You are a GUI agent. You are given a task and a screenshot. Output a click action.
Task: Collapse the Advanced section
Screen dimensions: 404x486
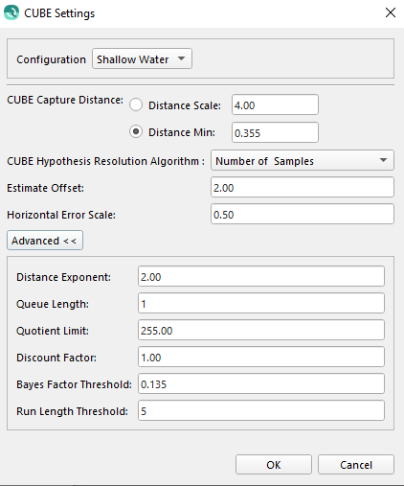coord(45,241)
